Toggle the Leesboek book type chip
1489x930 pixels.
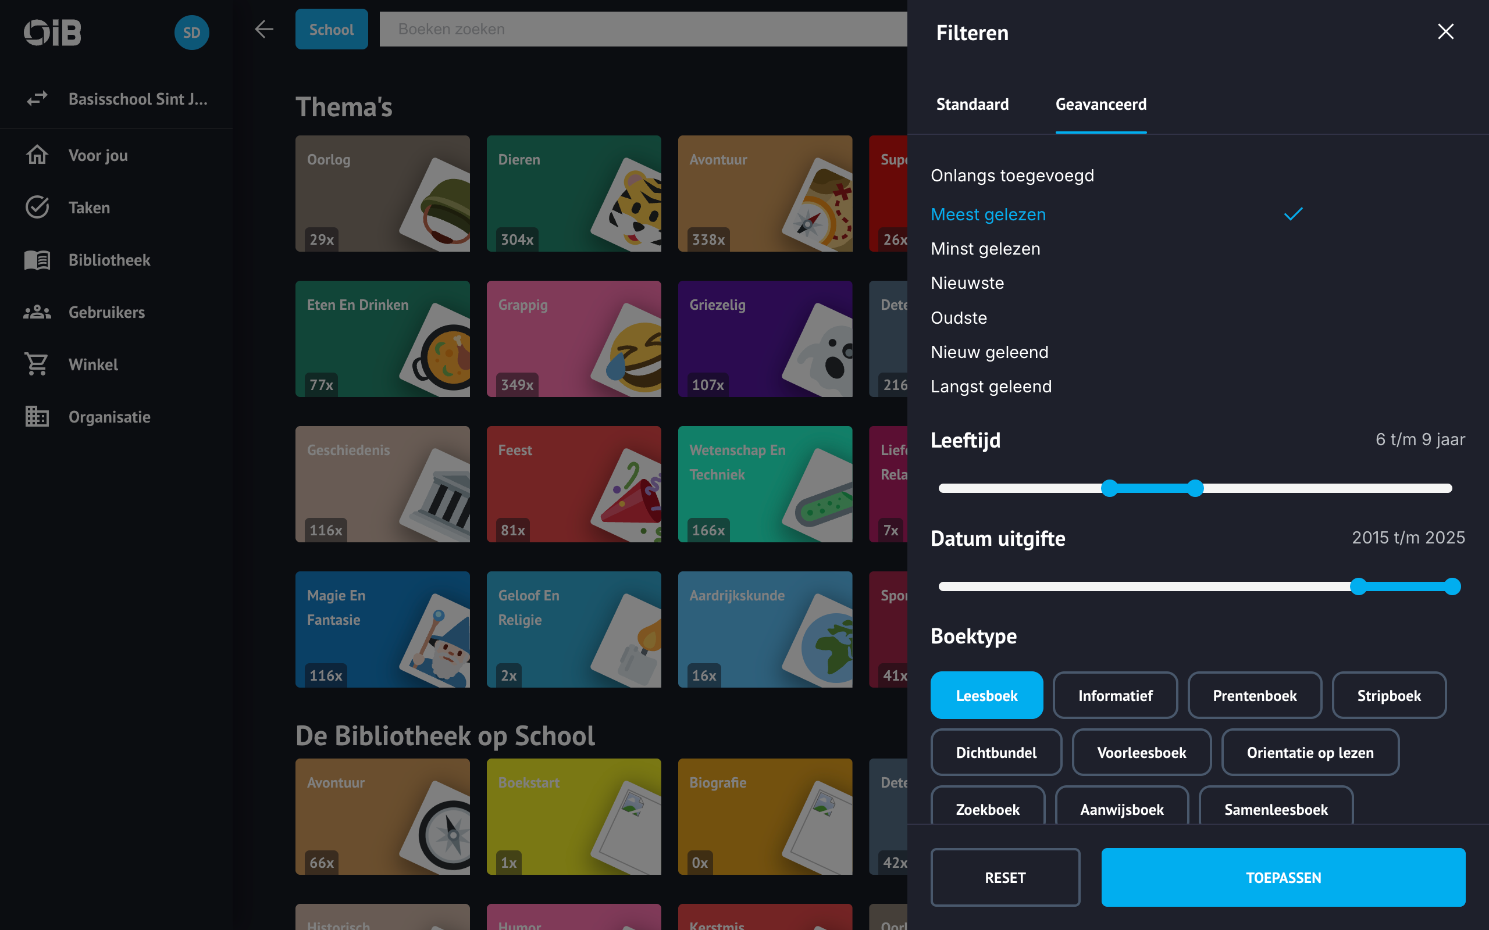(986, 695)
